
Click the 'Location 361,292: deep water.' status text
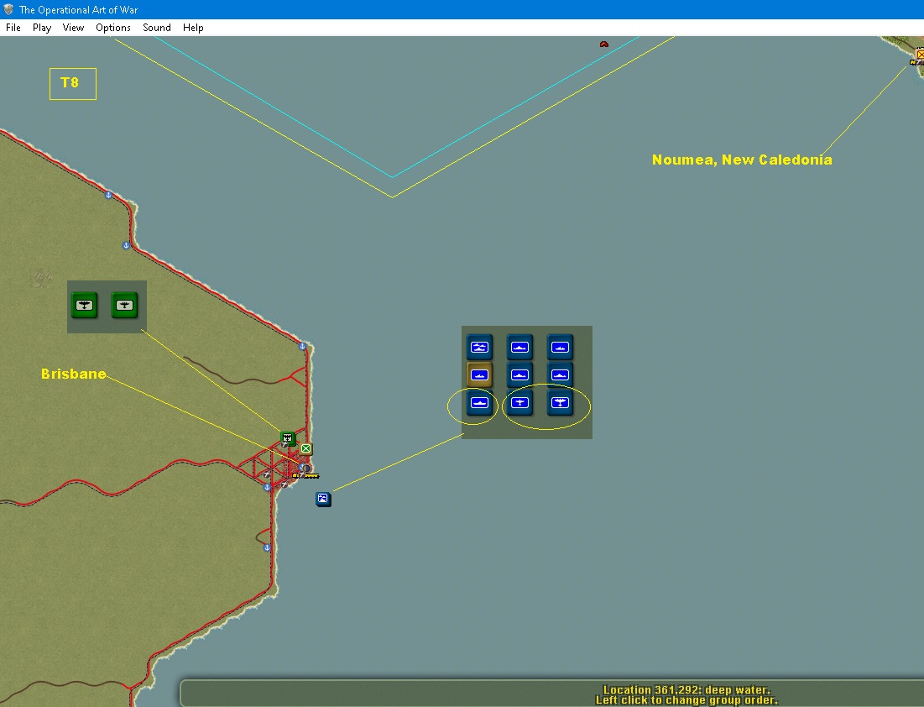click(x=686, y=689)
